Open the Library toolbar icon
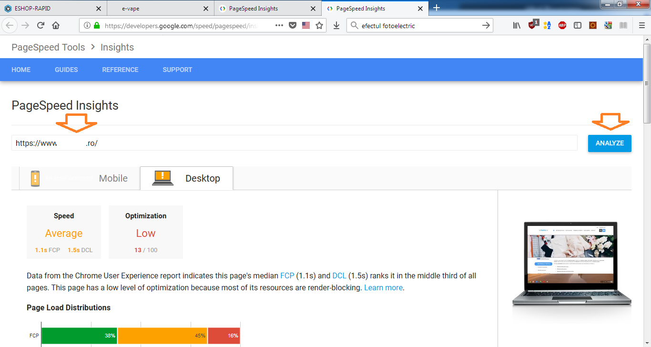This screenshot has height=347, width=651. coord(517,26)
